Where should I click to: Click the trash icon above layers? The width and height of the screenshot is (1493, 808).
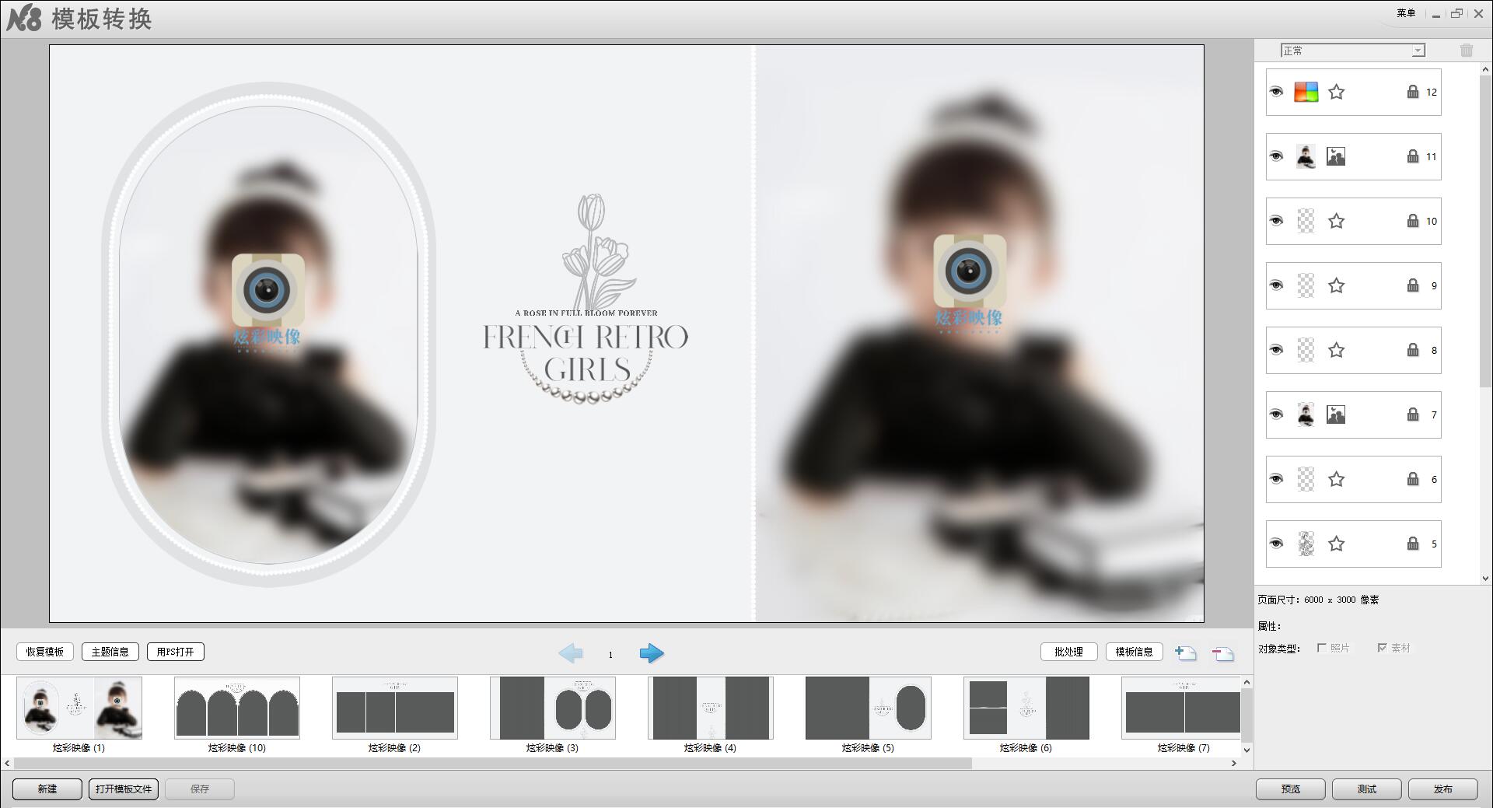tap(1466, 51)
